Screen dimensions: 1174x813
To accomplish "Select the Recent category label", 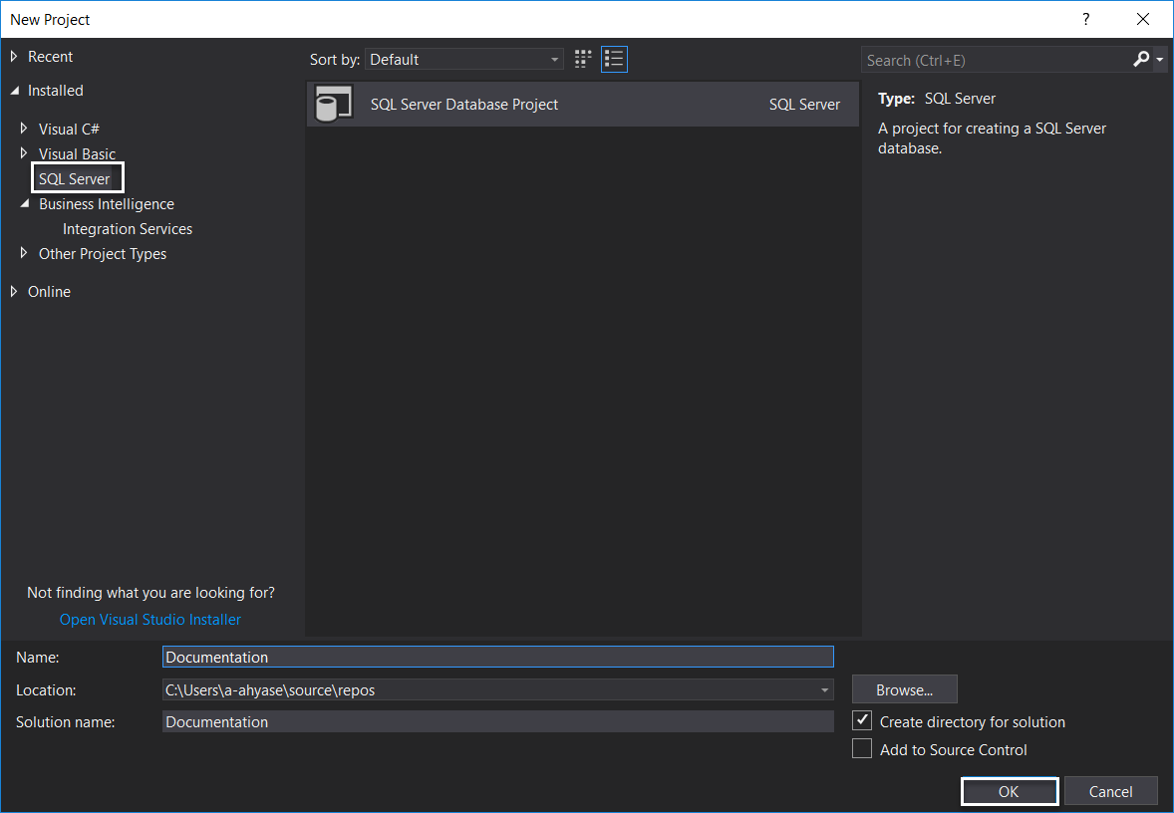I will click(50, 56).
